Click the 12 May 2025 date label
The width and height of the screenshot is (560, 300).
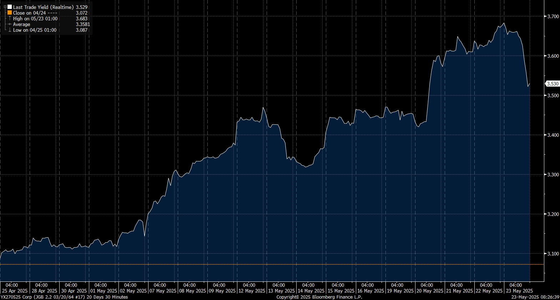pyautogui.click(x=252, y=291)
